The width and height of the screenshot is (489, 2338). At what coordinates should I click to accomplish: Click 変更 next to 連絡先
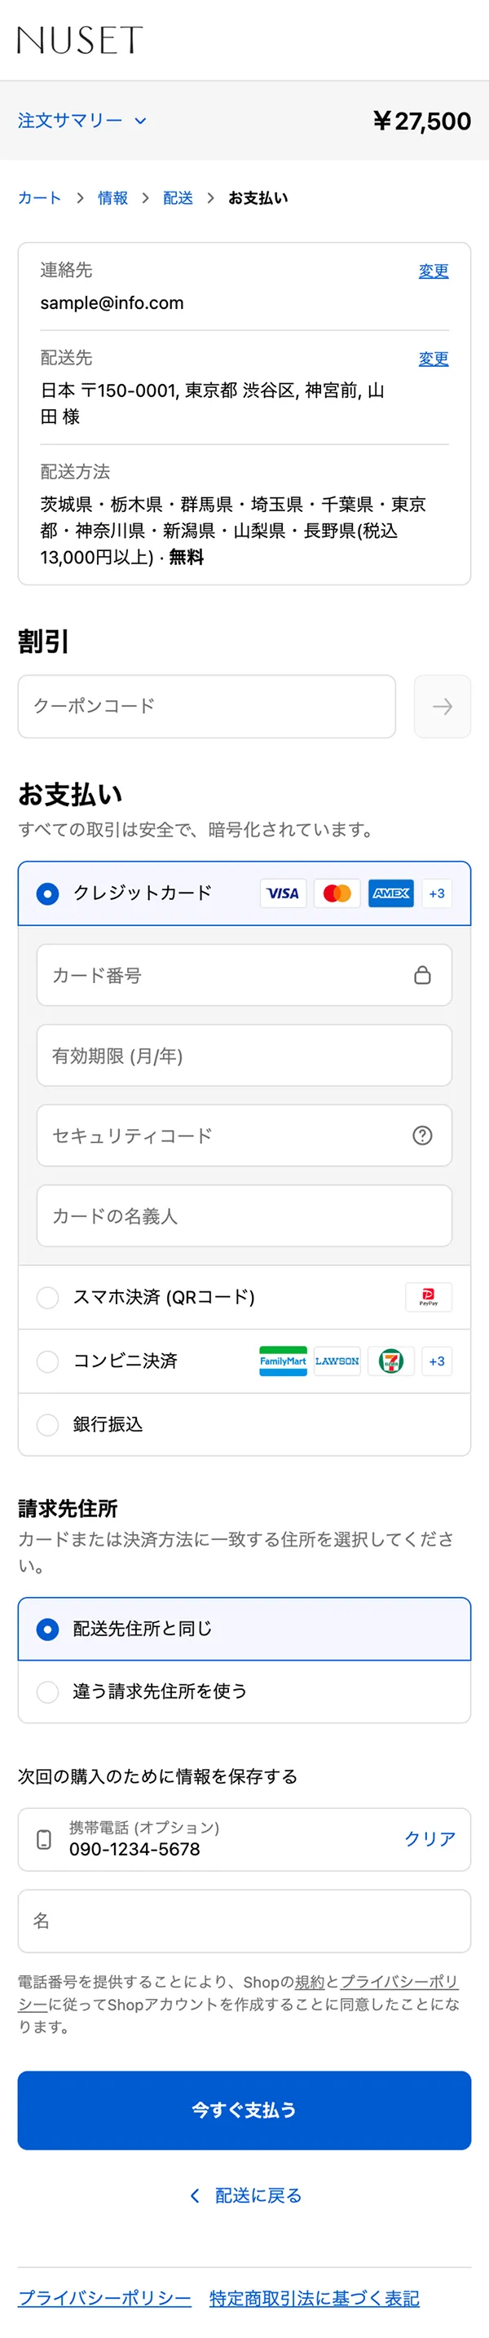[x=433, y=271]
